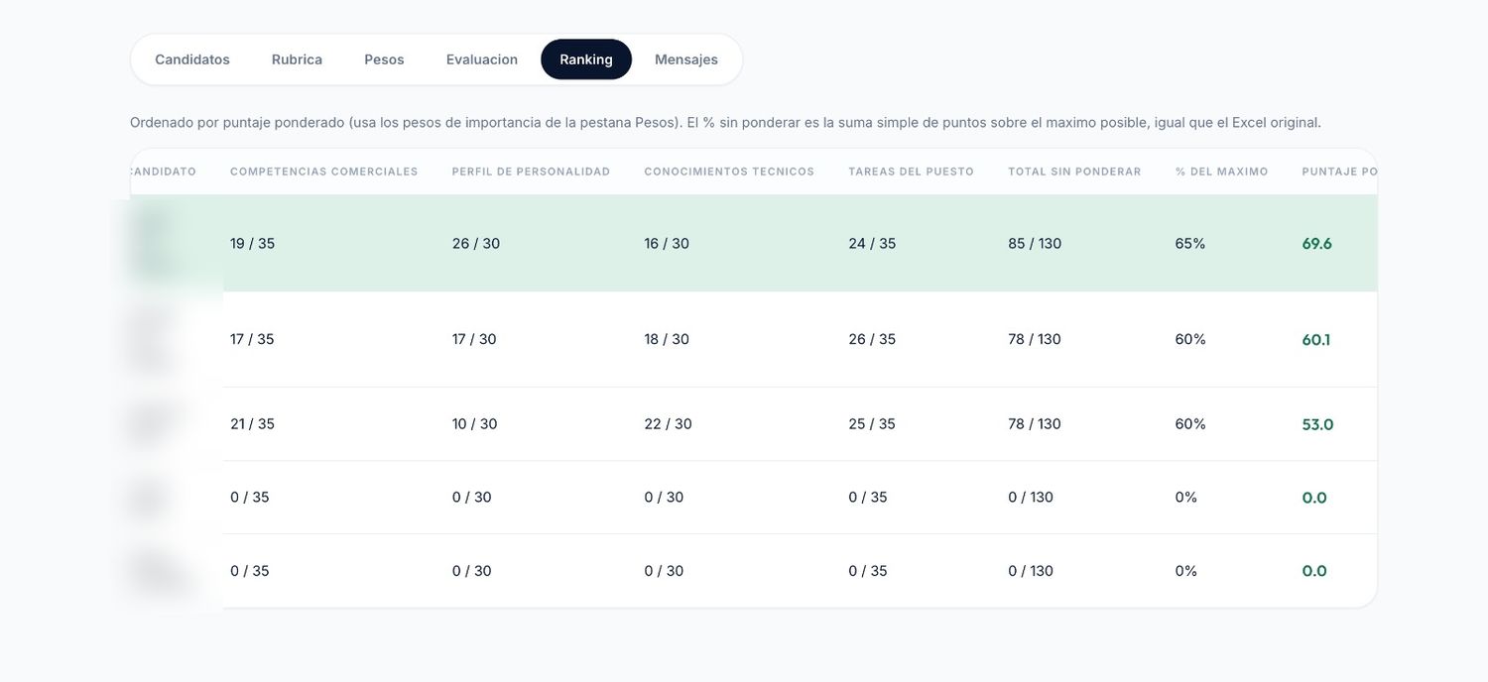
Task: Click the Competencias Comerciales column header
Action: (324, 171)
